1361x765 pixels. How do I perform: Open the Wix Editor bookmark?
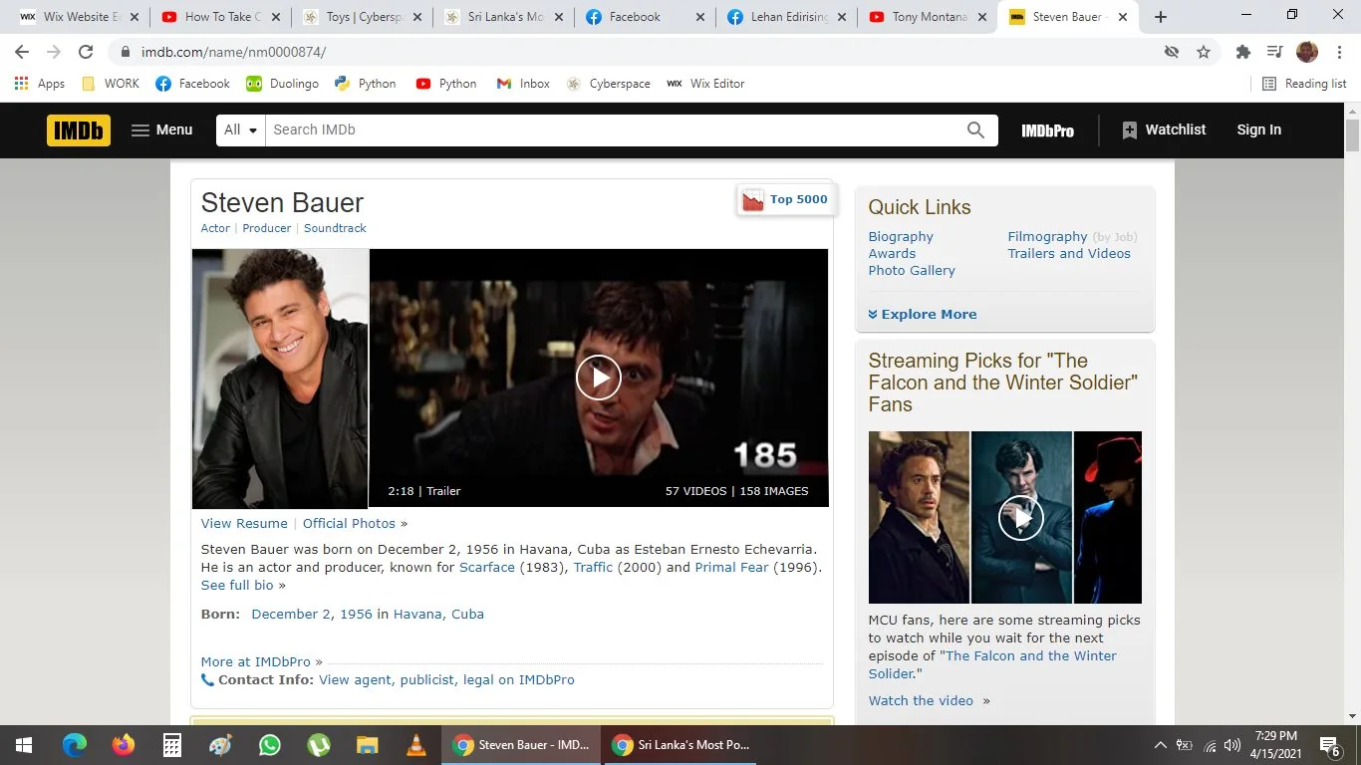click(705, 84)
